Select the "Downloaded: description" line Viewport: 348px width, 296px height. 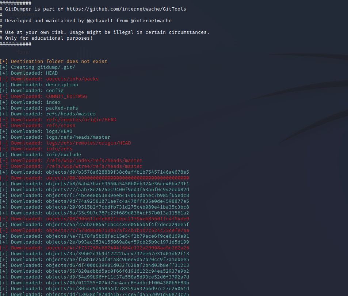(x=39, y=85)
